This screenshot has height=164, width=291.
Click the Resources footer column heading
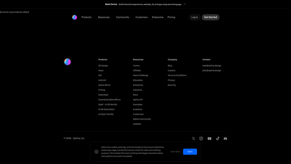[x=138, y=60]
